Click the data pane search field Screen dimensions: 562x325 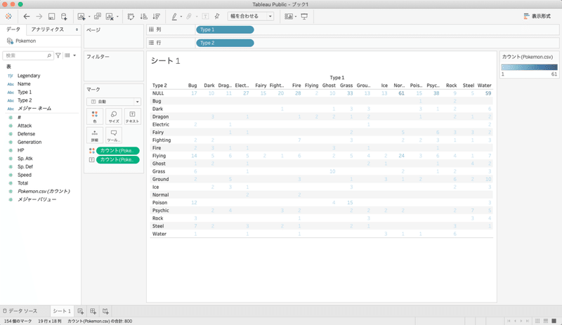click(27, 55)
